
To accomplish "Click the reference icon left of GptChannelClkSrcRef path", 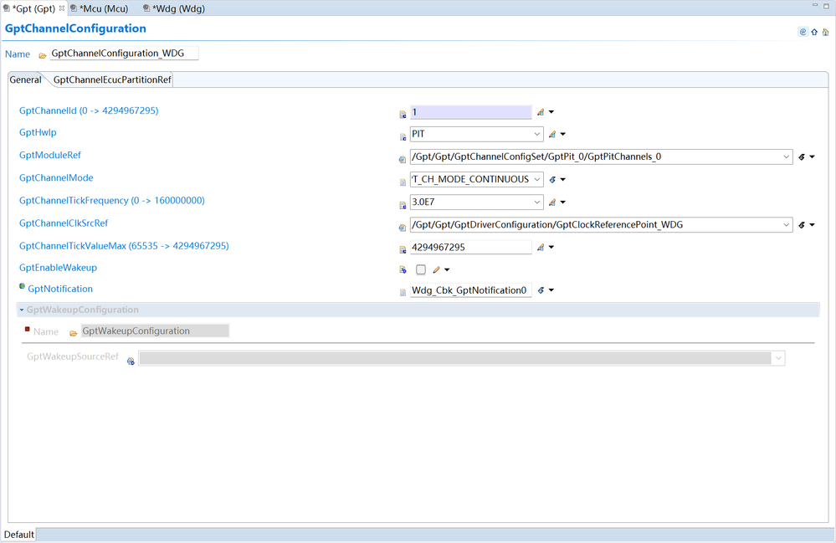I will coord(403,228).
